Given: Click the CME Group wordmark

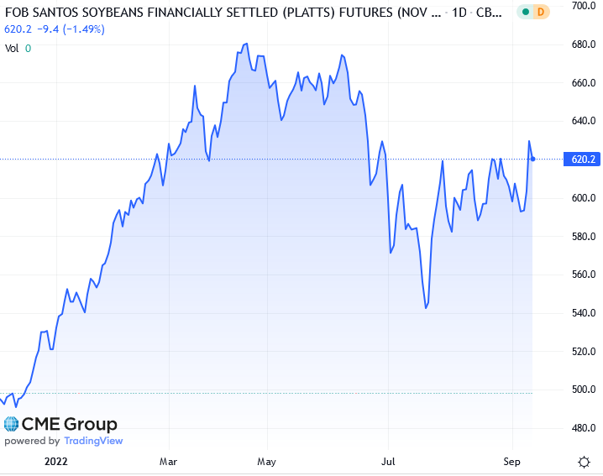Looking at the screenshot, I should (x=69, y=424).
